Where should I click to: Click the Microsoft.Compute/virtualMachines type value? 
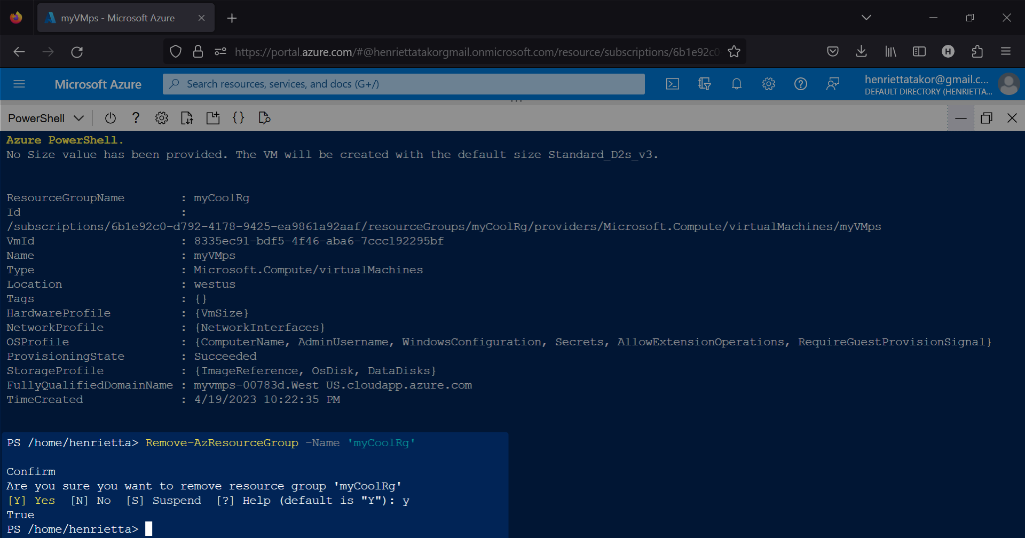tap(308, 270)
